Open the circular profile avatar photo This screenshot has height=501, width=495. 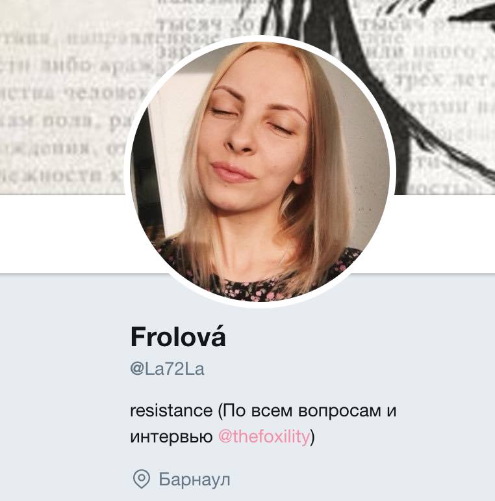(260, 172)
